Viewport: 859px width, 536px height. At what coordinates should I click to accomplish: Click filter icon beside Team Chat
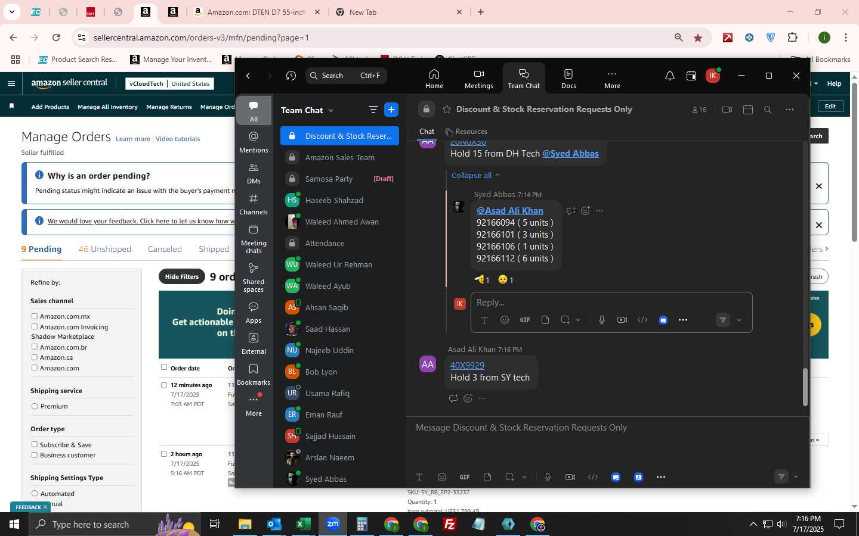pyautogui.click(x=373, y=110)
